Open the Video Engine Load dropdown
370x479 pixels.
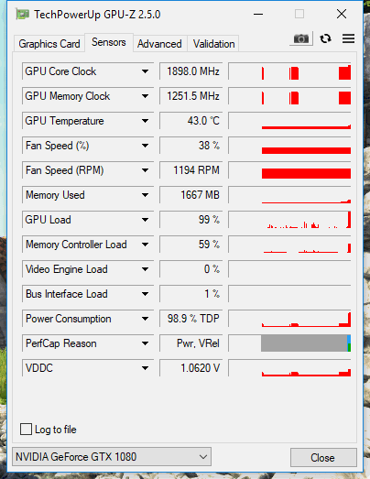click(x=145, y=269)
